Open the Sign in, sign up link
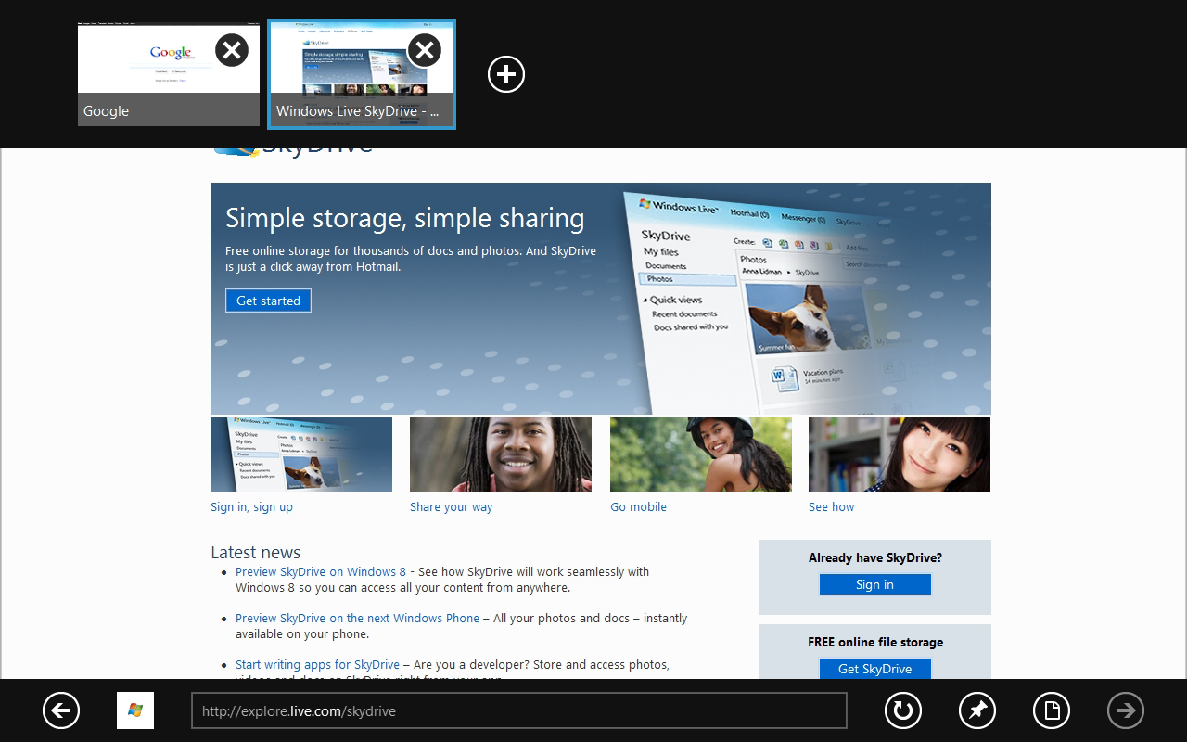Image resolution: width=1187 pixels, height=742 pixels. click(x=251, y=506)
